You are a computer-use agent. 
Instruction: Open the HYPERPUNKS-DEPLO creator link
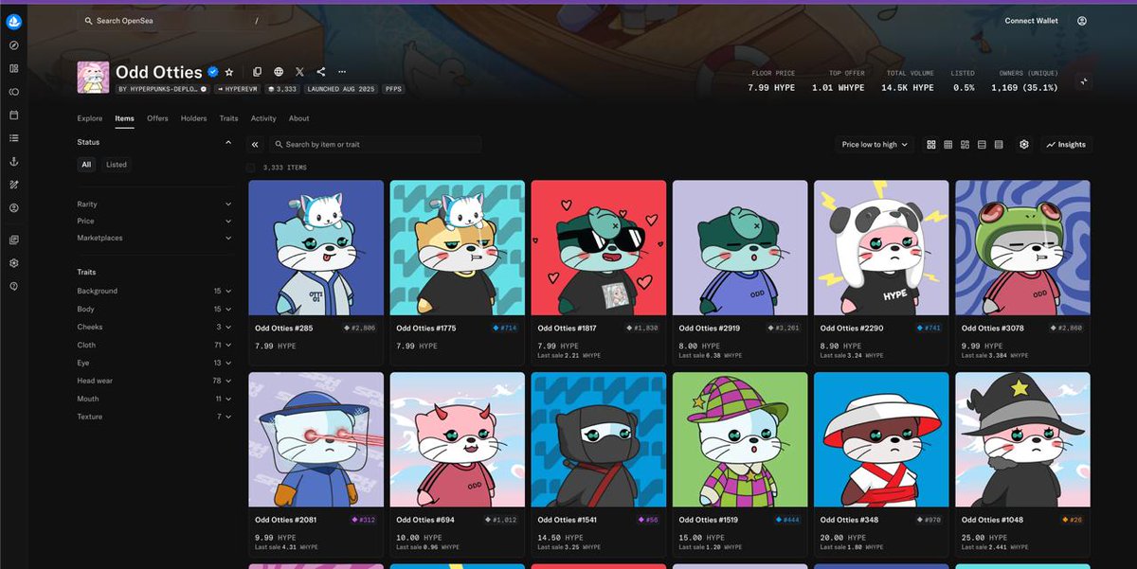pyautogui.click(x=162, y=89)
